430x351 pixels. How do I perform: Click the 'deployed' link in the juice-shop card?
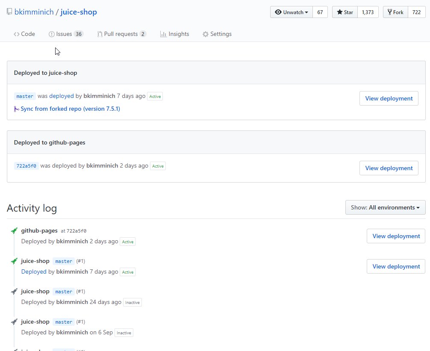click(x=62, y=96)
